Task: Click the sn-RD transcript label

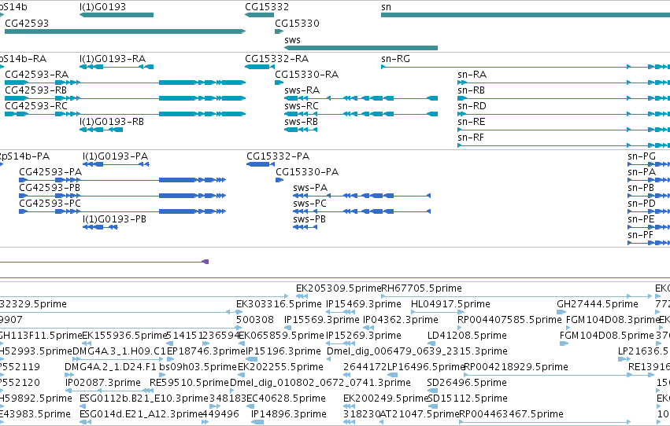Action: (472, 106)
